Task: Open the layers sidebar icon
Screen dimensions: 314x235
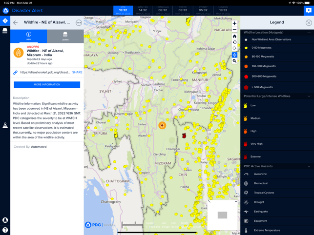Action: point(5,31)
